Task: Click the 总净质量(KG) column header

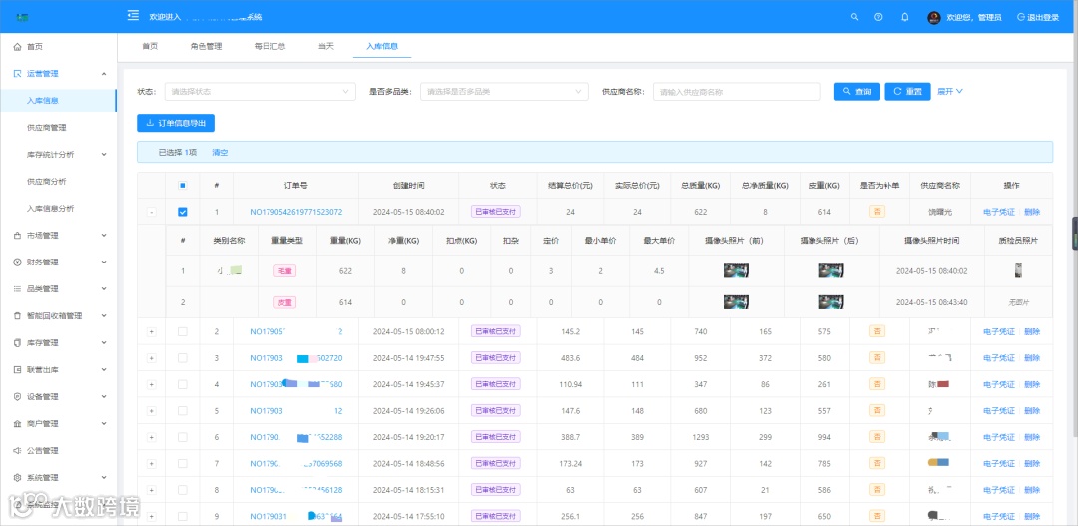Action: [x=765, y=186]
